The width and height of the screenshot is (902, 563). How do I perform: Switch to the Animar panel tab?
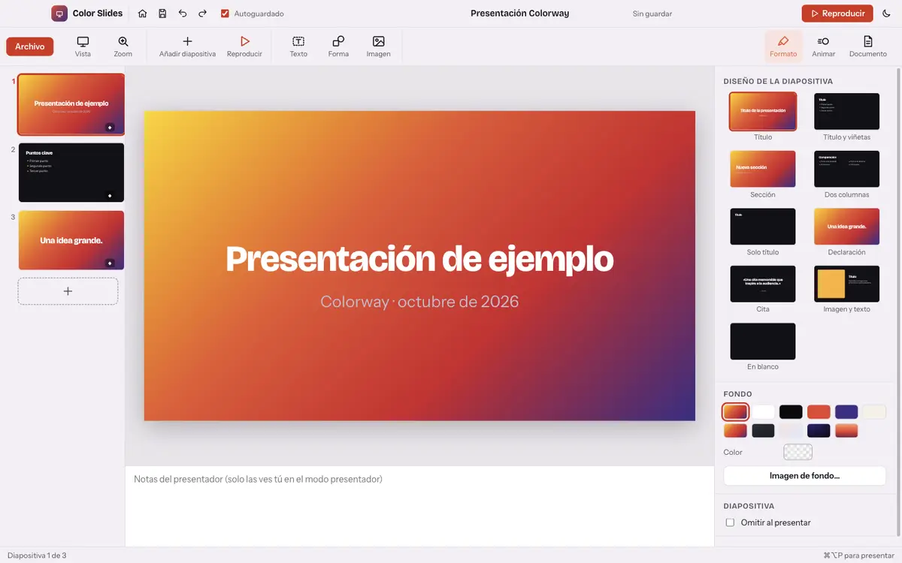point(824,47)
